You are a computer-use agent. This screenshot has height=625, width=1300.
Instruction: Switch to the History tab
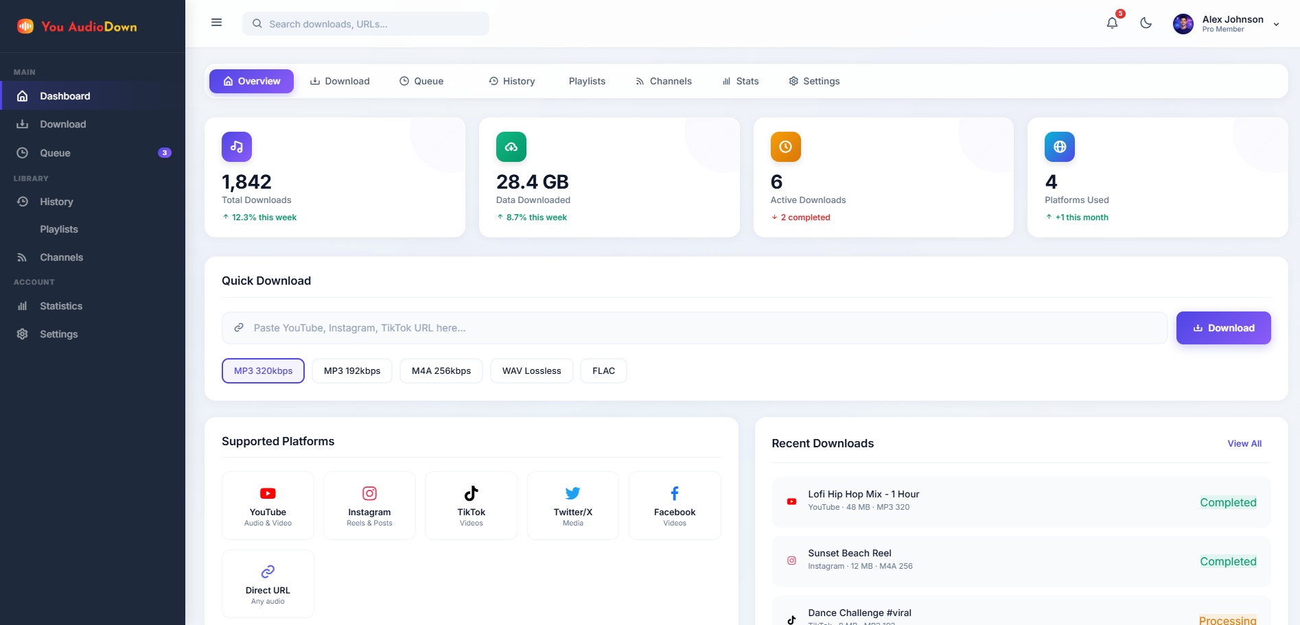pos(511,81)
